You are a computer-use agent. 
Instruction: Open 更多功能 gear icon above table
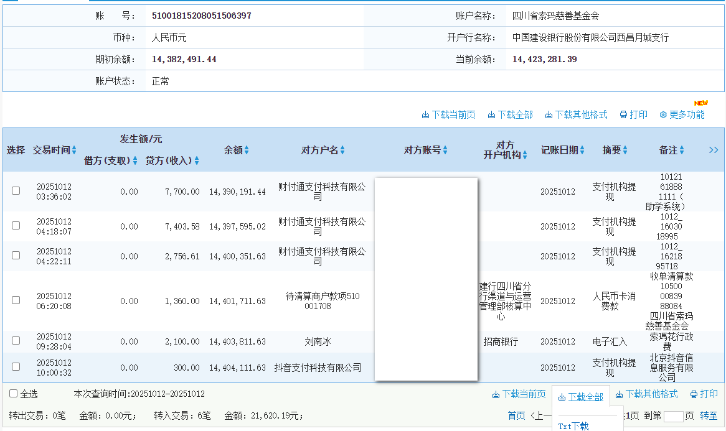[663, 115]
